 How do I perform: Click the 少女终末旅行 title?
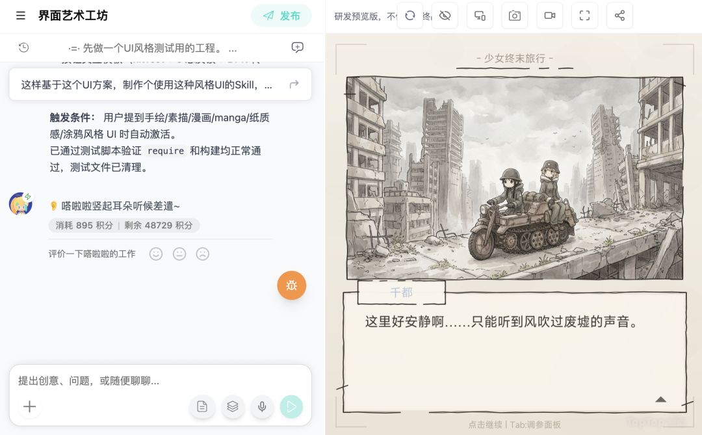[515, 59]
